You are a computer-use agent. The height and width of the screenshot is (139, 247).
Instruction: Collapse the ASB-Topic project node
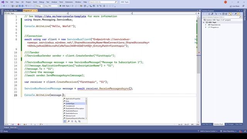(203, 22)
